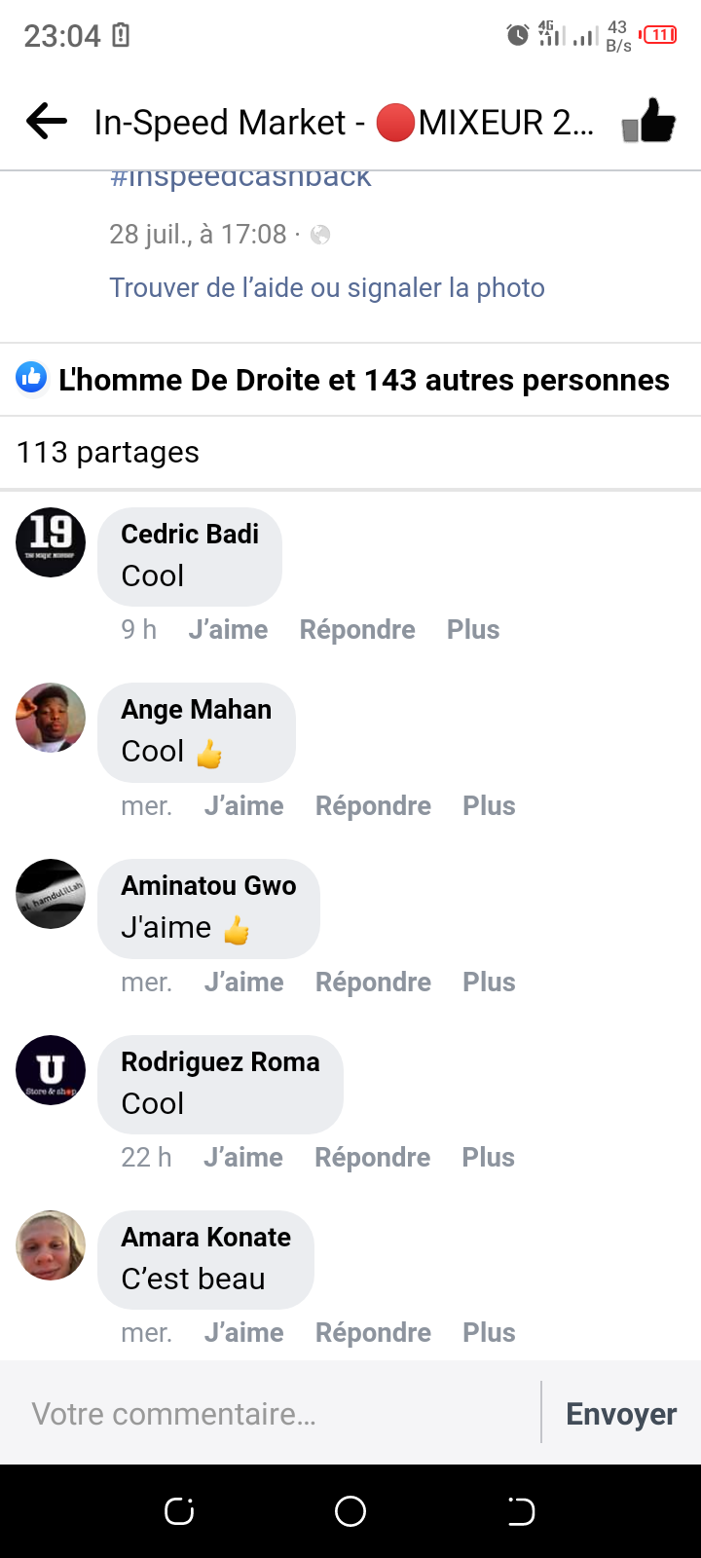Focus the "Votre commentaire…" input field
The height and width of the screenshot is (1558, 701).
point(273,1414)
